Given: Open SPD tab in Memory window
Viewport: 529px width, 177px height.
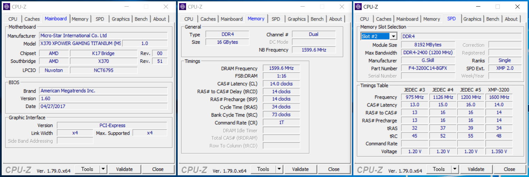Looking at the screenshot, I should [x=276, y=19].
